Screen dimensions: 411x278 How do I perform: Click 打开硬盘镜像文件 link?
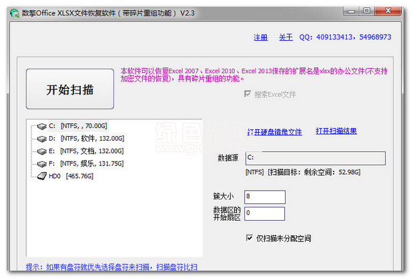coord(274,132)
